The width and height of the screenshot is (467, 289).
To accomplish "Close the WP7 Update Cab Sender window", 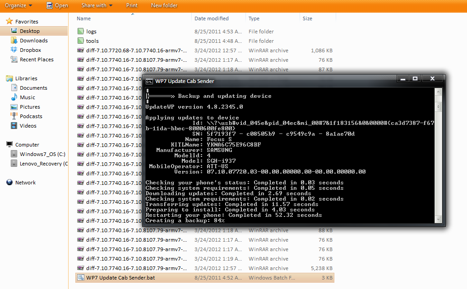I will (x=432, y=79).
